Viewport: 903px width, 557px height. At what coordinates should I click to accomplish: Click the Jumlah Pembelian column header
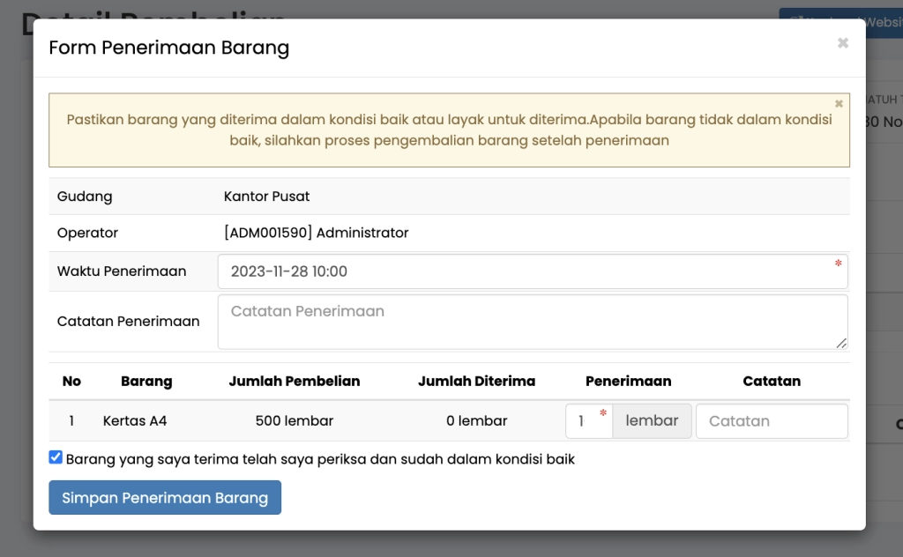tap(295, 381)
